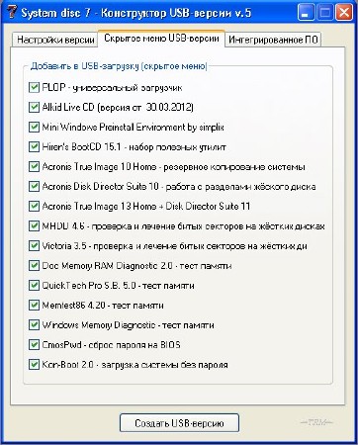Toggle Mini Windows Preinstall Environment checkbox
Viewport: 358px width, 445px height.
[x=34, y=127]
